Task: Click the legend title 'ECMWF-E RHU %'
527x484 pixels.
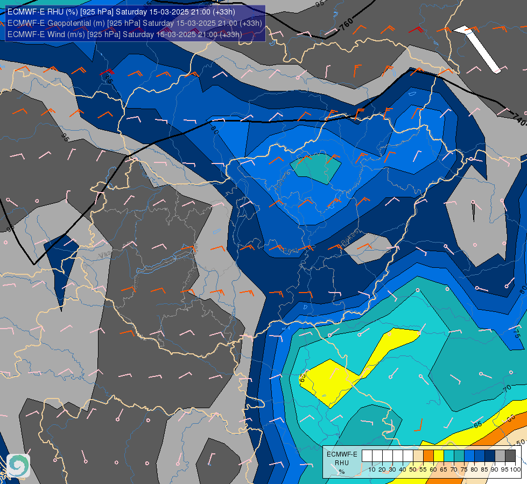Action: tap(342, 463)
